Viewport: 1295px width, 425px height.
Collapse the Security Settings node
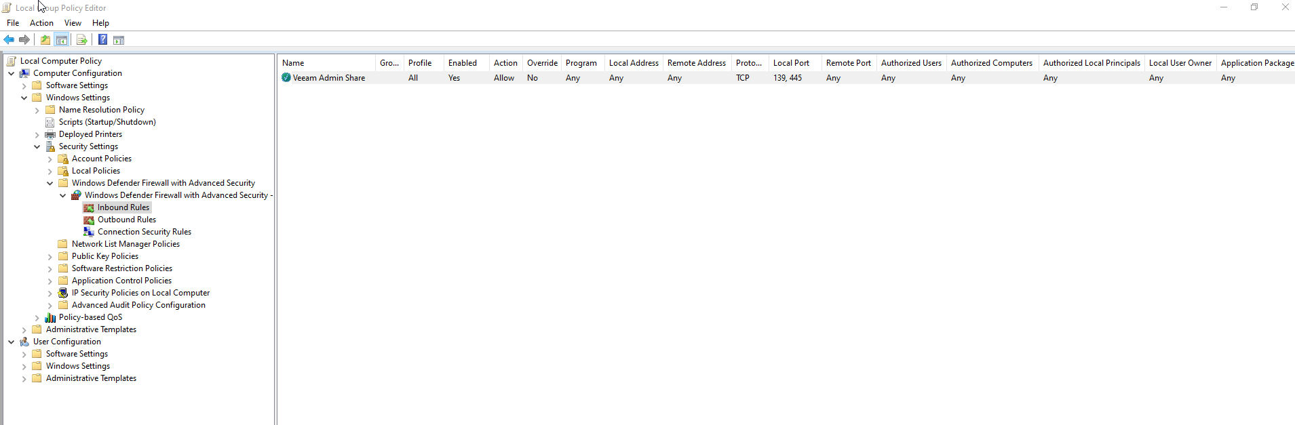tap(37, 146)
